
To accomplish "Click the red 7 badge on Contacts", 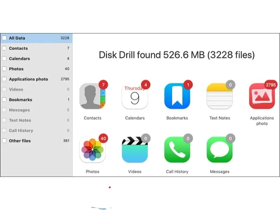I will [x=103, y=85].
